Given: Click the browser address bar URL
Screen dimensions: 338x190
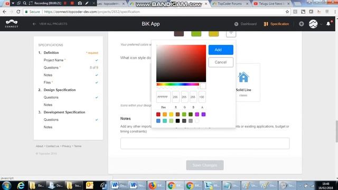Looking at the screenshot, I should pos(92,12).
